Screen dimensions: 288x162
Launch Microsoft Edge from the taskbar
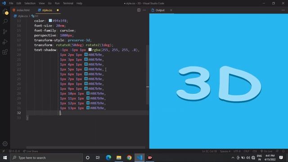coord(108,157)
